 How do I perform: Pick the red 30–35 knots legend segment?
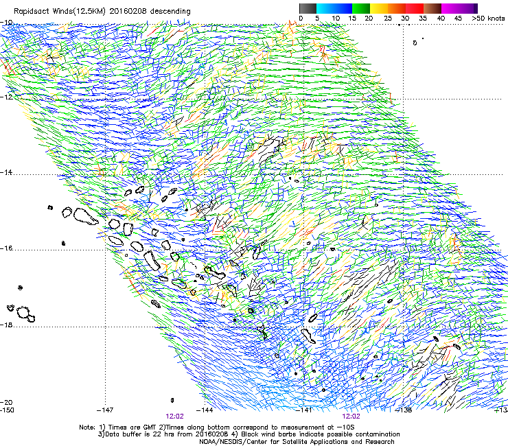pyautogui.click(x=415, y=8)
